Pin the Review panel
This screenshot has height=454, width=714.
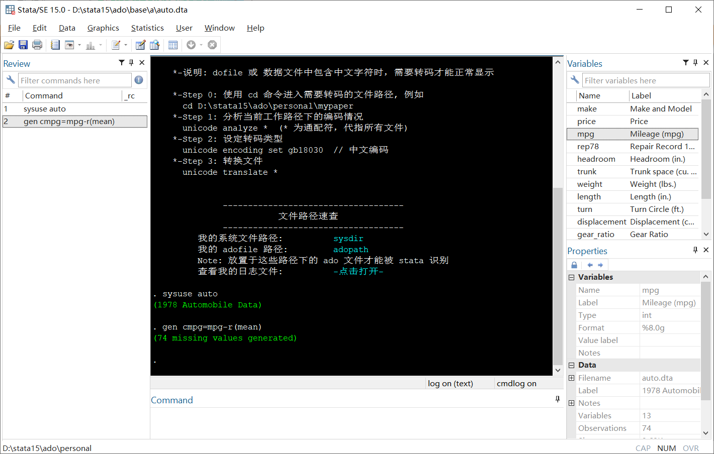coord(131,63)
